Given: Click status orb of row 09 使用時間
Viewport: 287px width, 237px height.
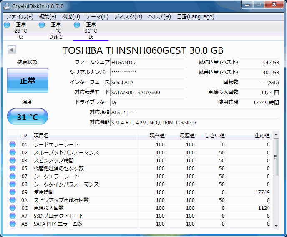Looking at the screenshot, I should click(13, 192).
